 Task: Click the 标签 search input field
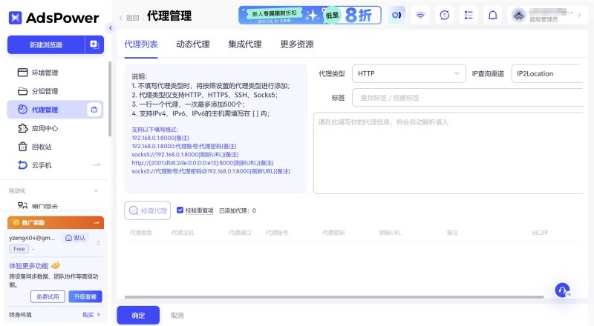coord(468,98)
